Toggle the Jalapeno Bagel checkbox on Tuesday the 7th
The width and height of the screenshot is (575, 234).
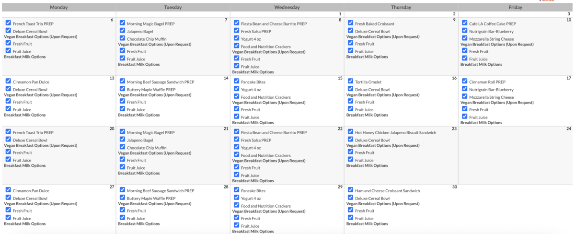coord(122,31)
